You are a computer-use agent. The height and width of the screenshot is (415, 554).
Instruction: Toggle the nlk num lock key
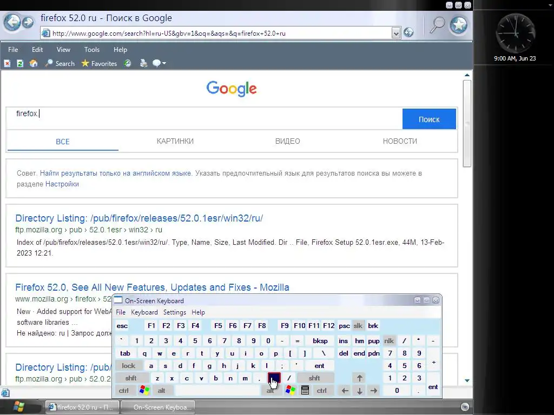388,341
